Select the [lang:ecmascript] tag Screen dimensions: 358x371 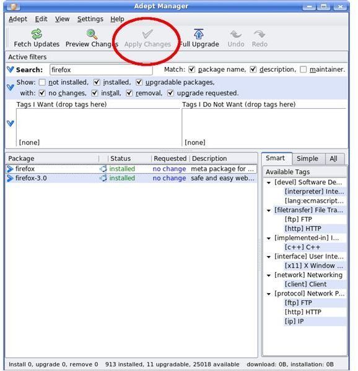pyautogui.click(x=314, y=201)
